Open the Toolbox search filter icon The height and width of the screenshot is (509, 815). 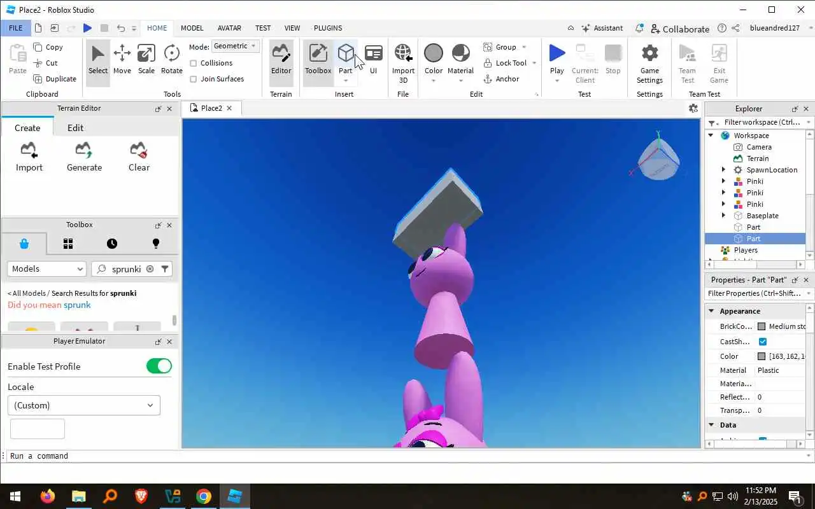pyautogui.click(x=165, y=269)
